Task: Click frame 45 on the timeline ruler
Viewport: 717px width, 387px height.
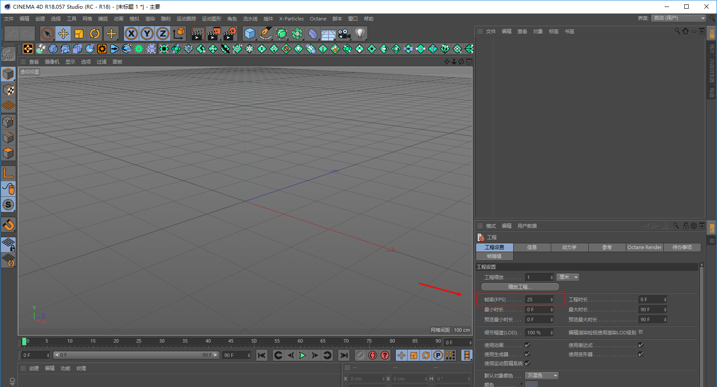Action: point(231,341)
